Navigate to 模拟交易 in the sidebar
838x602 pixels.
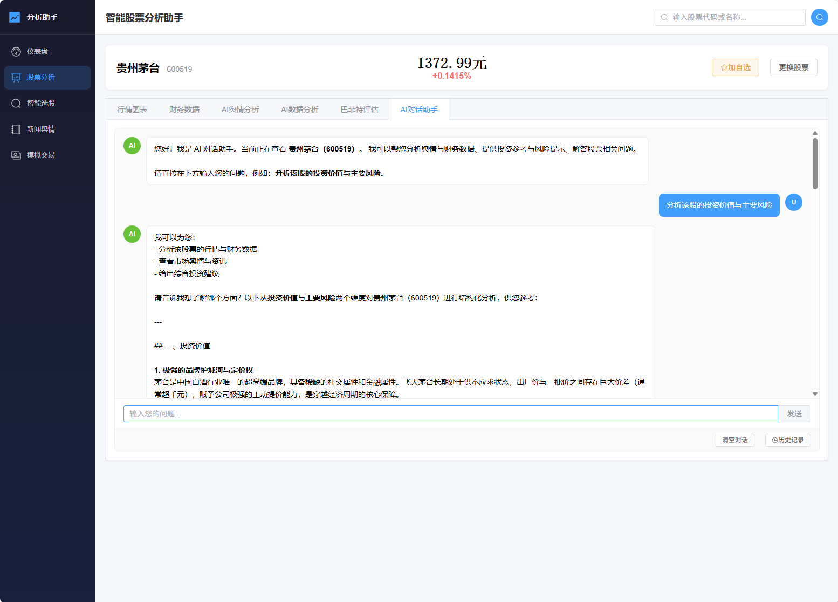coord(47,155)
